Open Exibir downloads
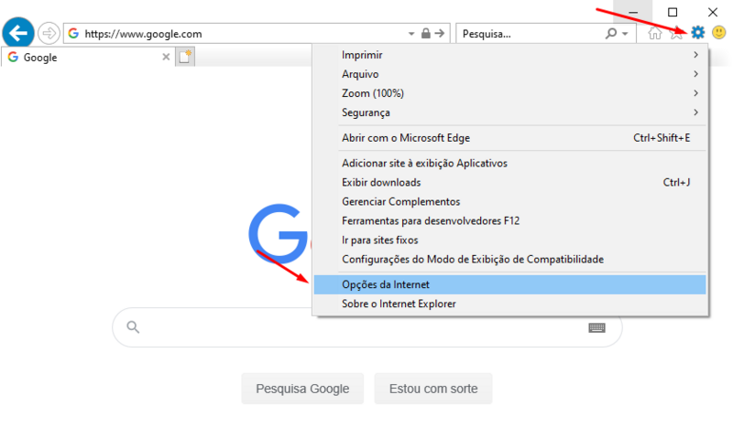 [509, 182]
